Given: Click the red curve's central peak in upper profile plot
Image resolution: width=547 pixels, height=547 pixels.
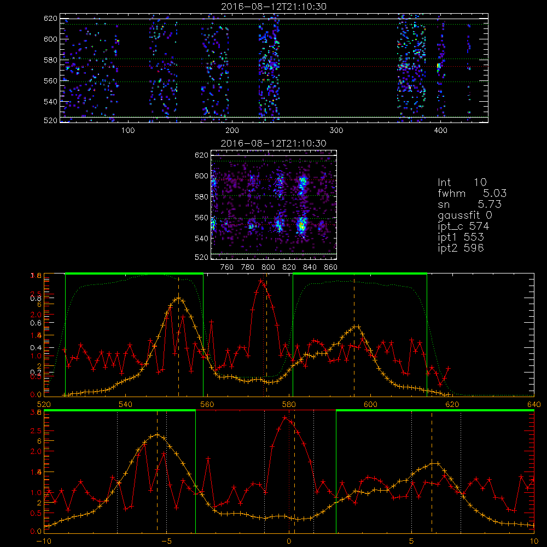Looking at the screenshot, I should (x=261, y=281).
